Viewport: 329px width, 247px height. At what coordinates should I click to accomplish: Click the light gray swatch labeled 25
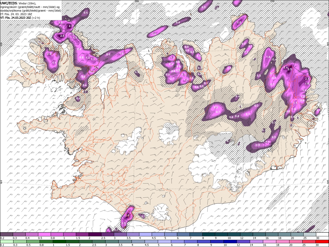309,234
